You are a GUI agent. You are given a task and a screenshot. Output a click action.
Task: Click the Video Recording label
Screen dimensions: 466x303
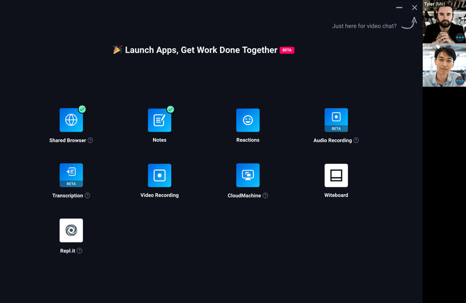point(160,195)
